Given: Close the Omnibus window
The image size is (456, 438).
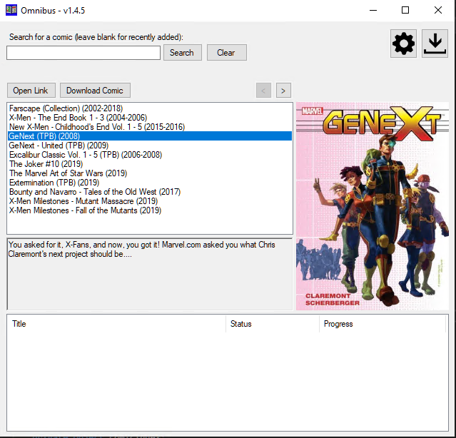Looking at the screenshot, I should tap(438, 11).
